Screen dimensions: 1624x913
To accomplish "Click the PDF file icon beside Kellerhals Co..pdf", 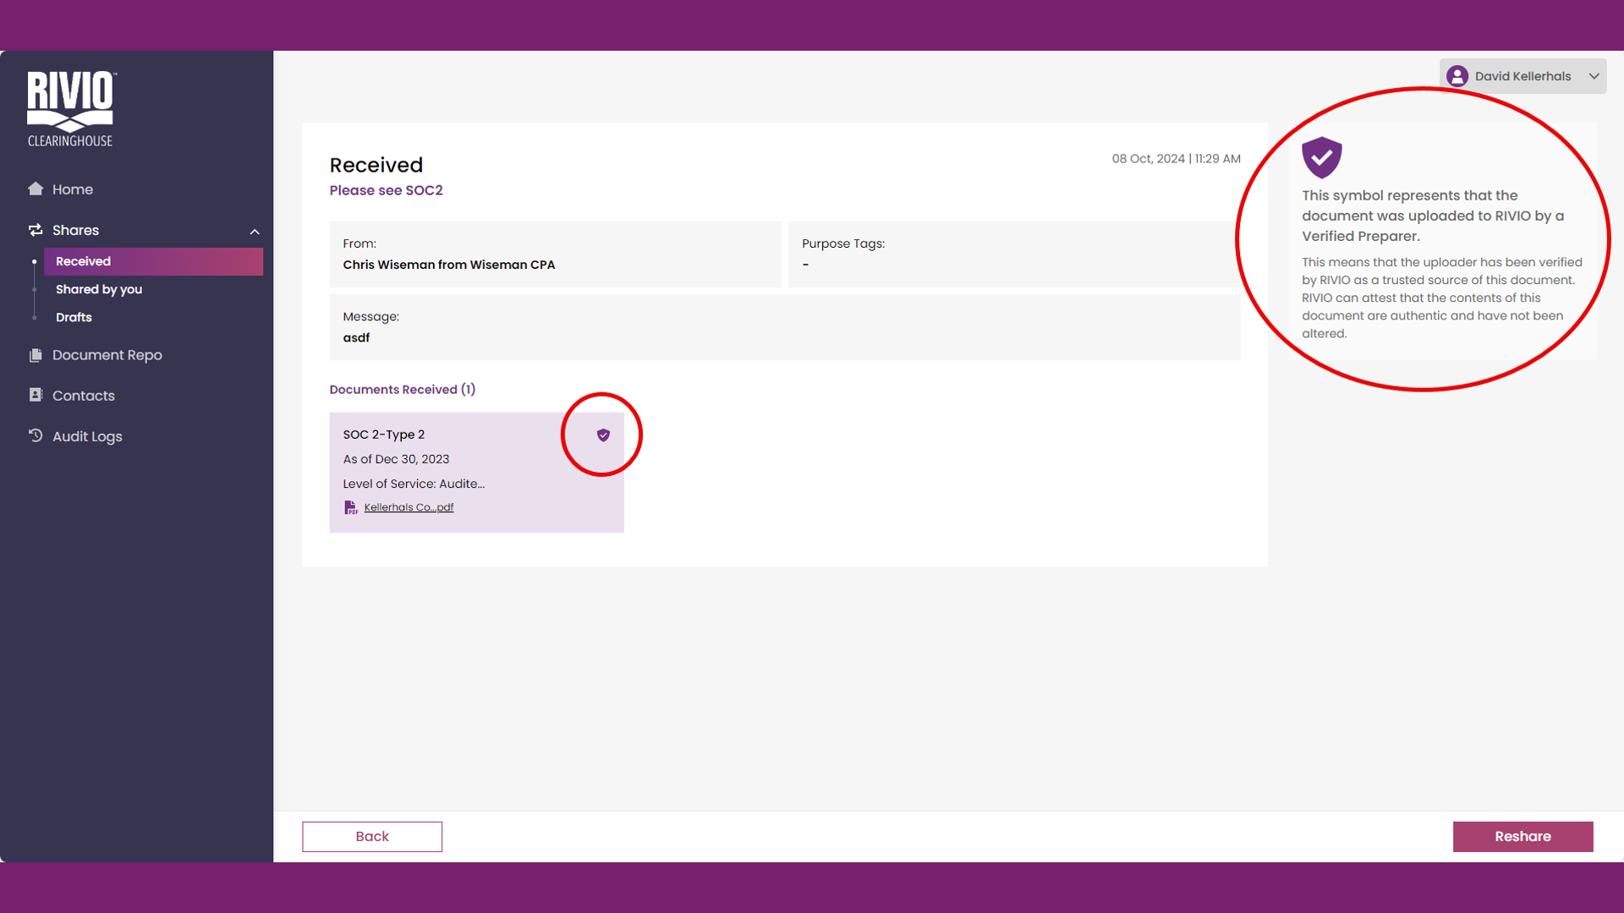I will (x=351, y=507).
